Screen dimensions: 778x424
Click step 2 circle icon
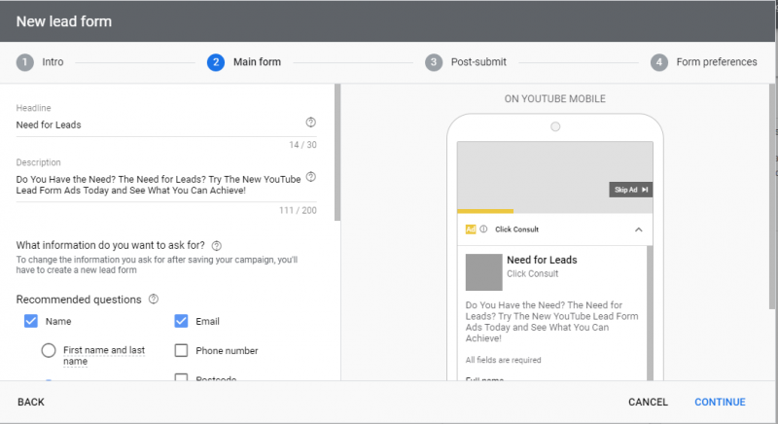[x=216, y=62]
